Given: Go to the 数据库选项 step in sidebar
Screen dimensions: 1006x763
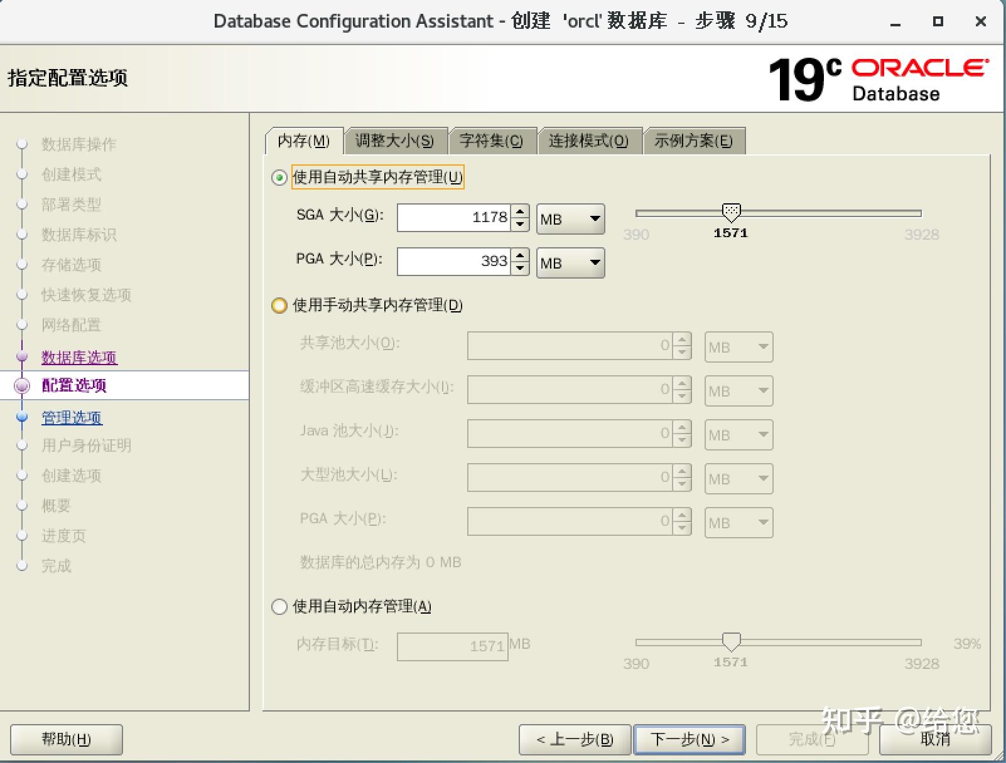Looking at the screenshot, I should tap(78, 357).
